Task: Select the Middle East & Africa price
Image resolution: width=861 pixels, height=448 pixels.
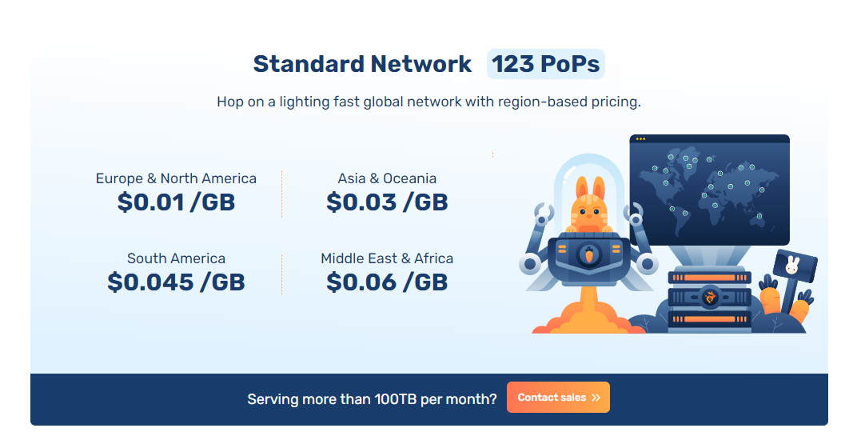Action: click(387, 282)
